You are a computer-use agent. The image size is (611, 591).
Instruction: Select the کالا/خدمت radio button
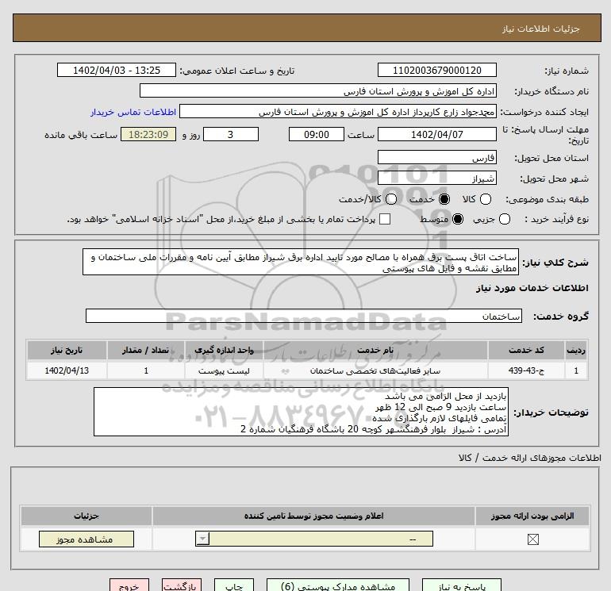pyautogui.click(x=391, y=199)
